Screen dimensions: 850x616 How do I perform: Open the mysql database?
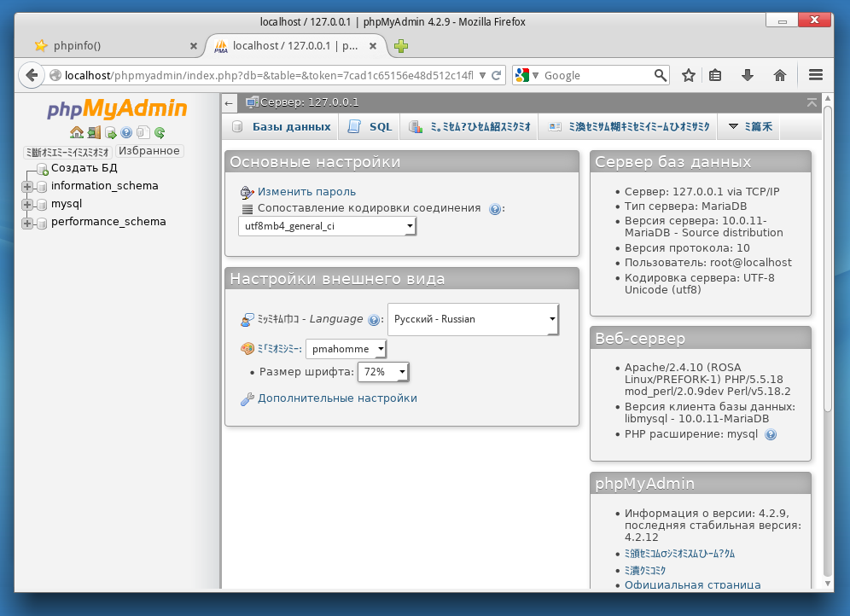point(67,204)
